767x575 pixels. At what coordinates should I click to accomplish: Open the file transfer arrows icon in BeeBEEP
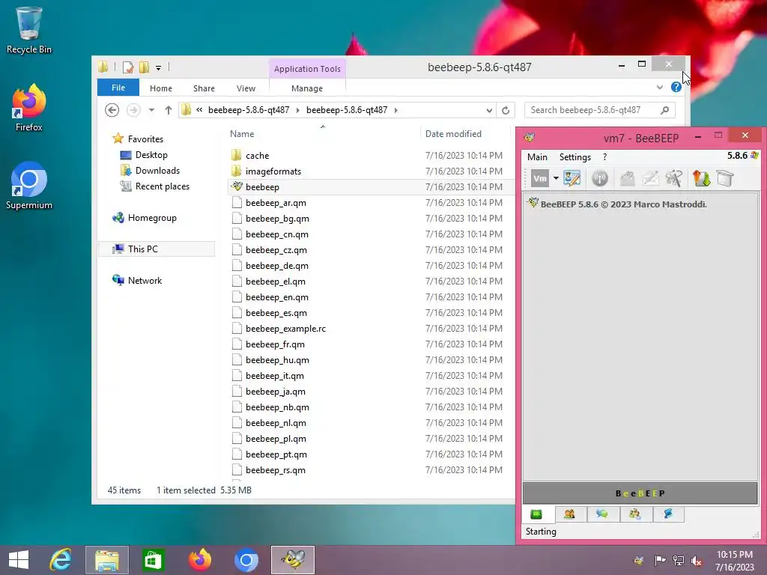click(x=701, y=178)
